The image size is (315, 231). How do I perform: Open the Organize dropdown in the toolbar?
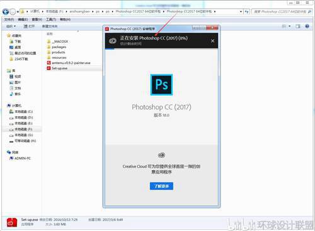(11, 27)
